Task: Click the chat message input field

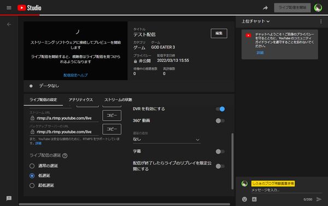Action: click(x=286, y=190)
